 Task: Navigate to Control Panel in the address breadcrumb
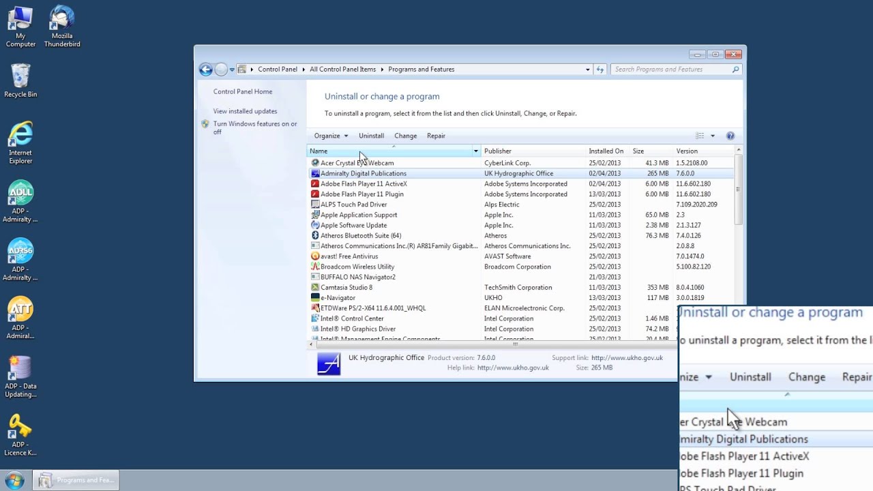coord(278,70)
